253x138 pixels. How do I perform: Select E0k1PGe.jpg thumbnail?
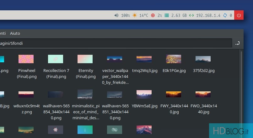coord(174,59)
